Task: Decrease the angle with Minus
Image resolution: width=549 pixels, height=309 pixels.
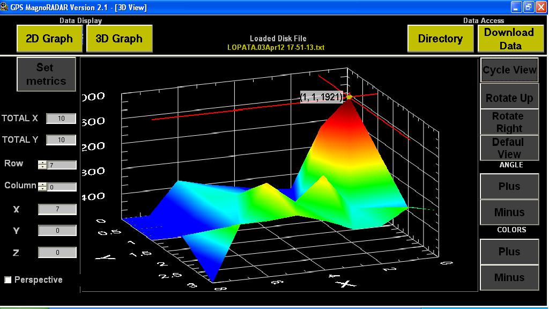Action: [509, 212]
